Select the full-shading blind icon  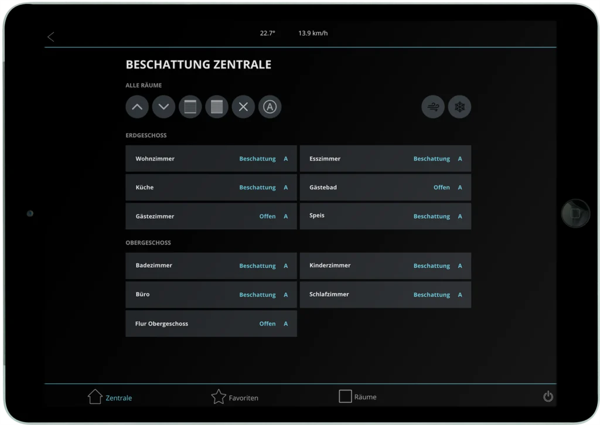click(217, 107)
